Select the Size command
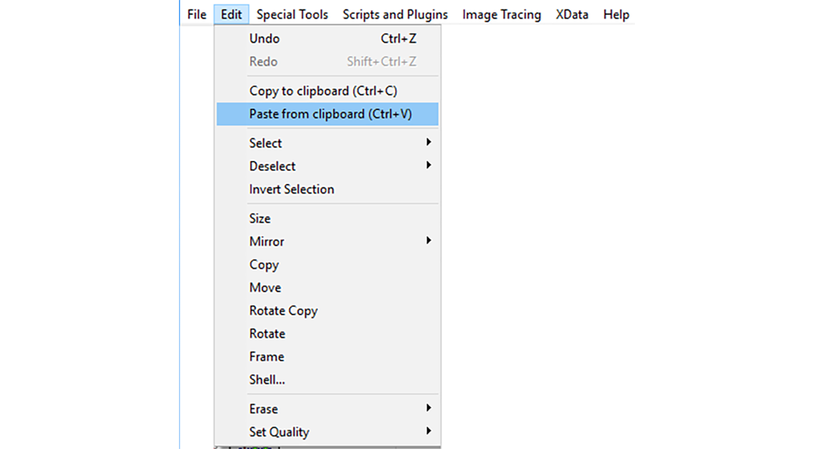817x449 pixels. pos(259,218)
